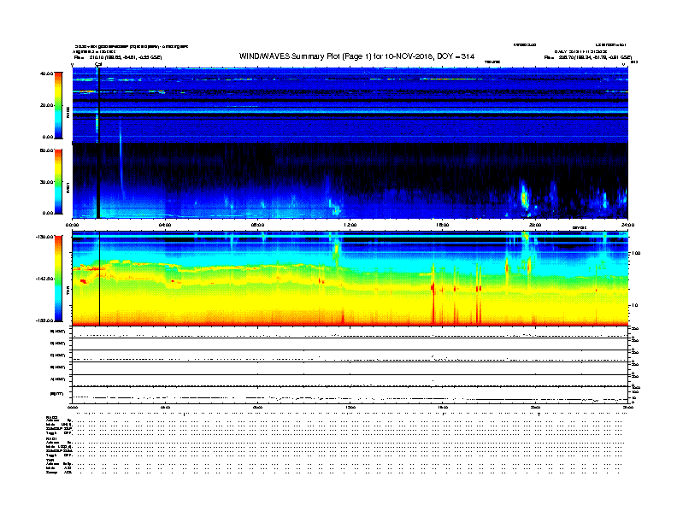Click the 24:00 tick label below RAD1 panel
This screenshot has height=523, width=677.
click(627, 225)
